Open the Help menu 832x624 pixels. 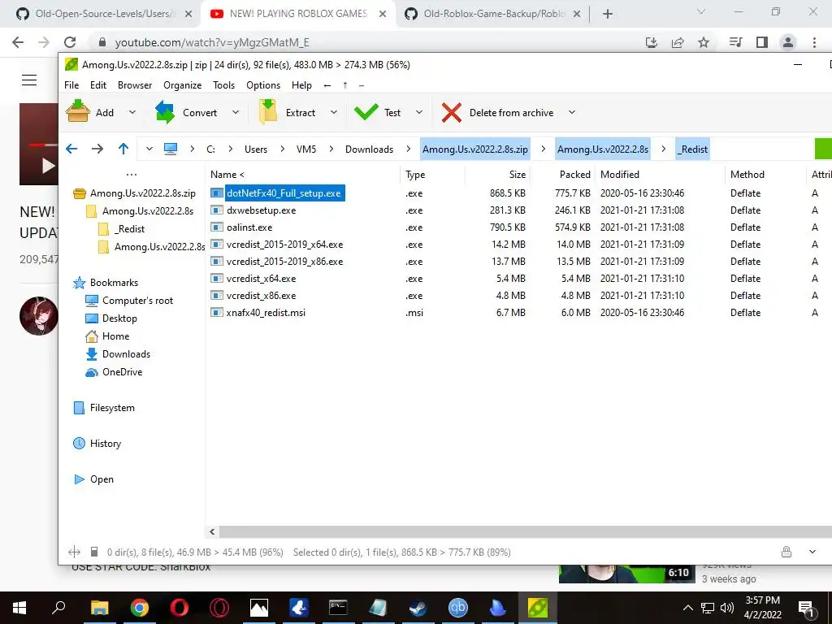coord(302,84)
